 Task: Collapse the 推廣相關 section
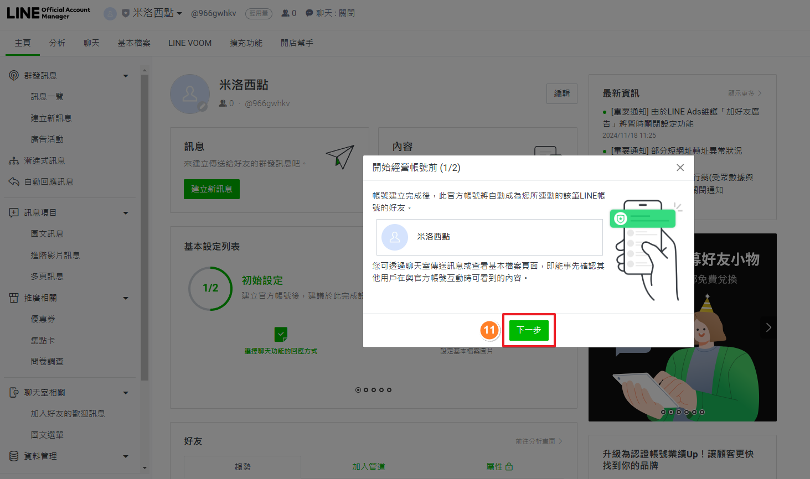pos(126,298)
